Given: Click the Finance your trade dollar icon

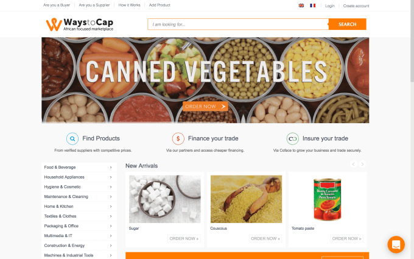Looking at the screenshot, I should (178, 138).
